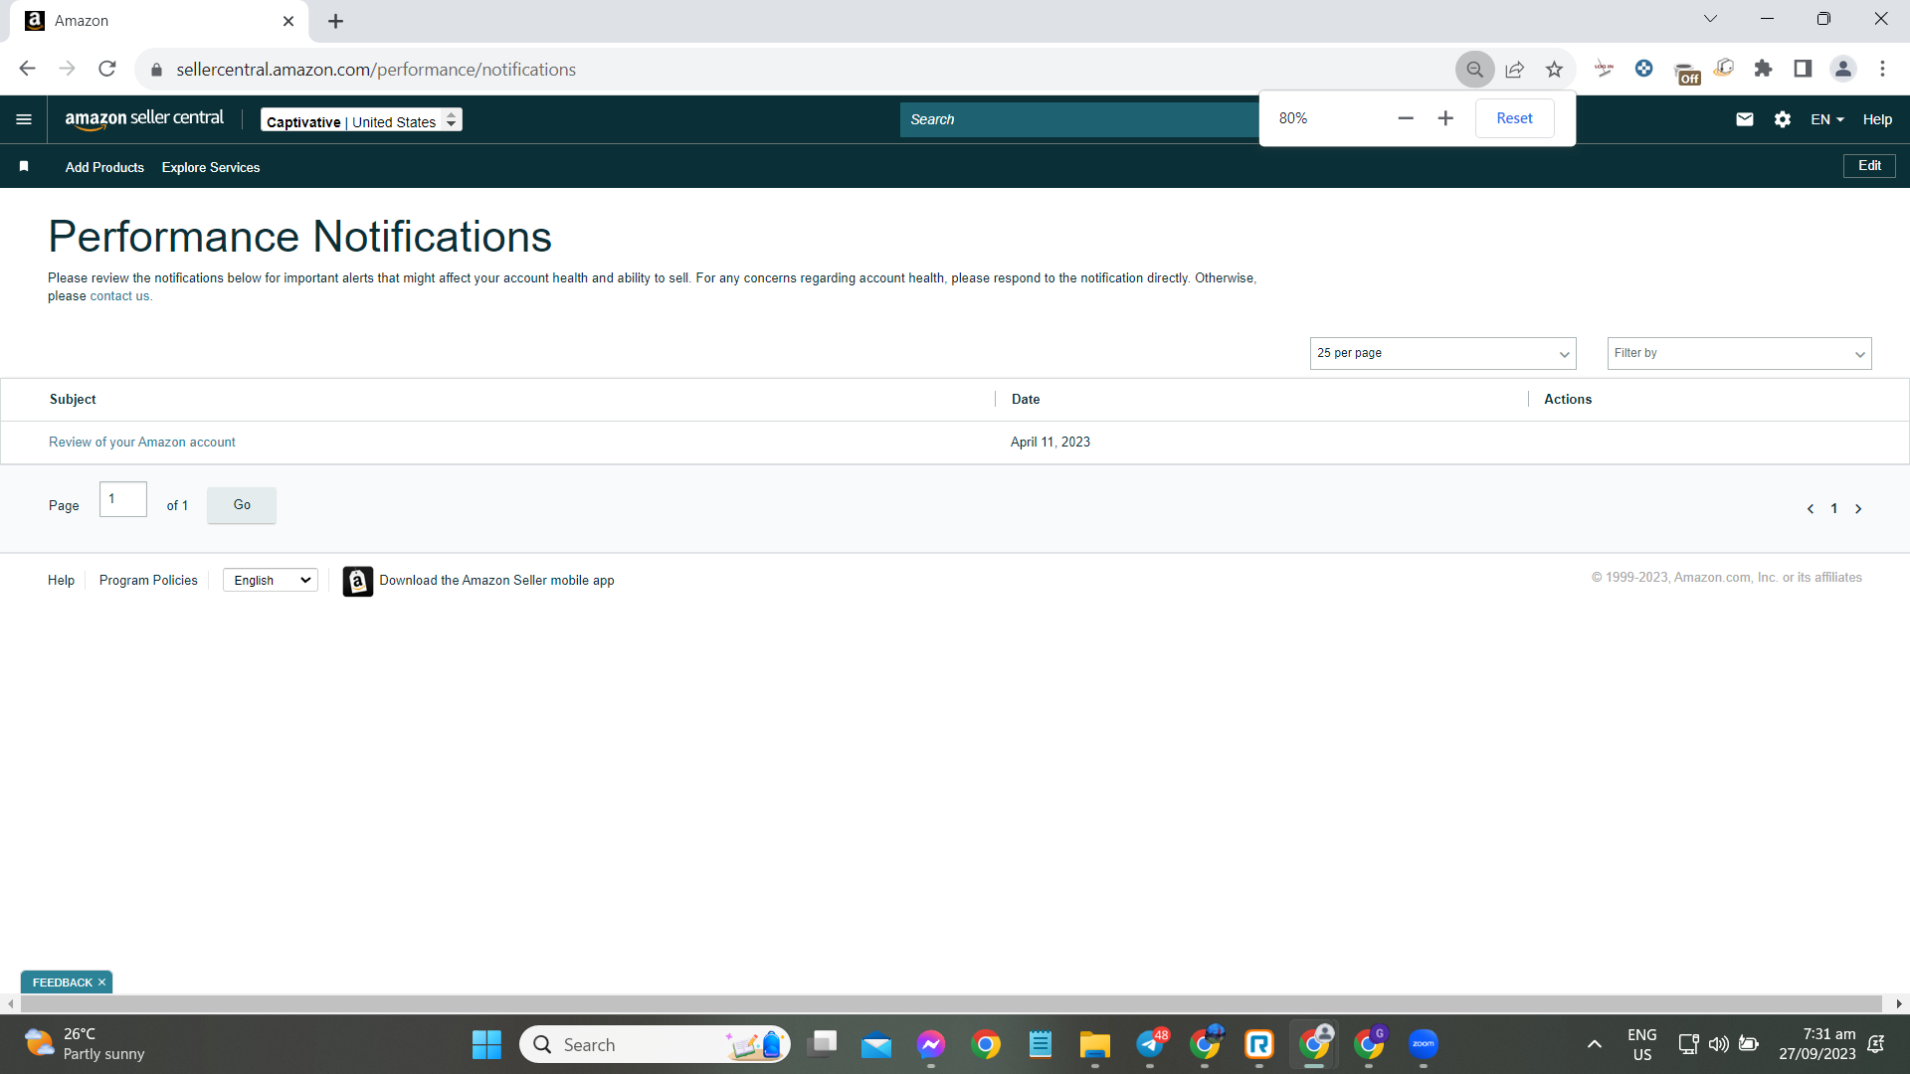Zoom out with minus button

point(1406,118)
